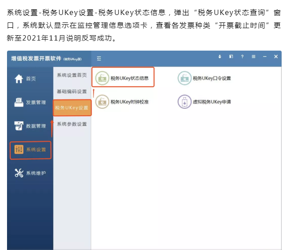286x250 pixels.
Task: Collapse sidebar with the title bar toggle icon
Action: tap(99, 58)
